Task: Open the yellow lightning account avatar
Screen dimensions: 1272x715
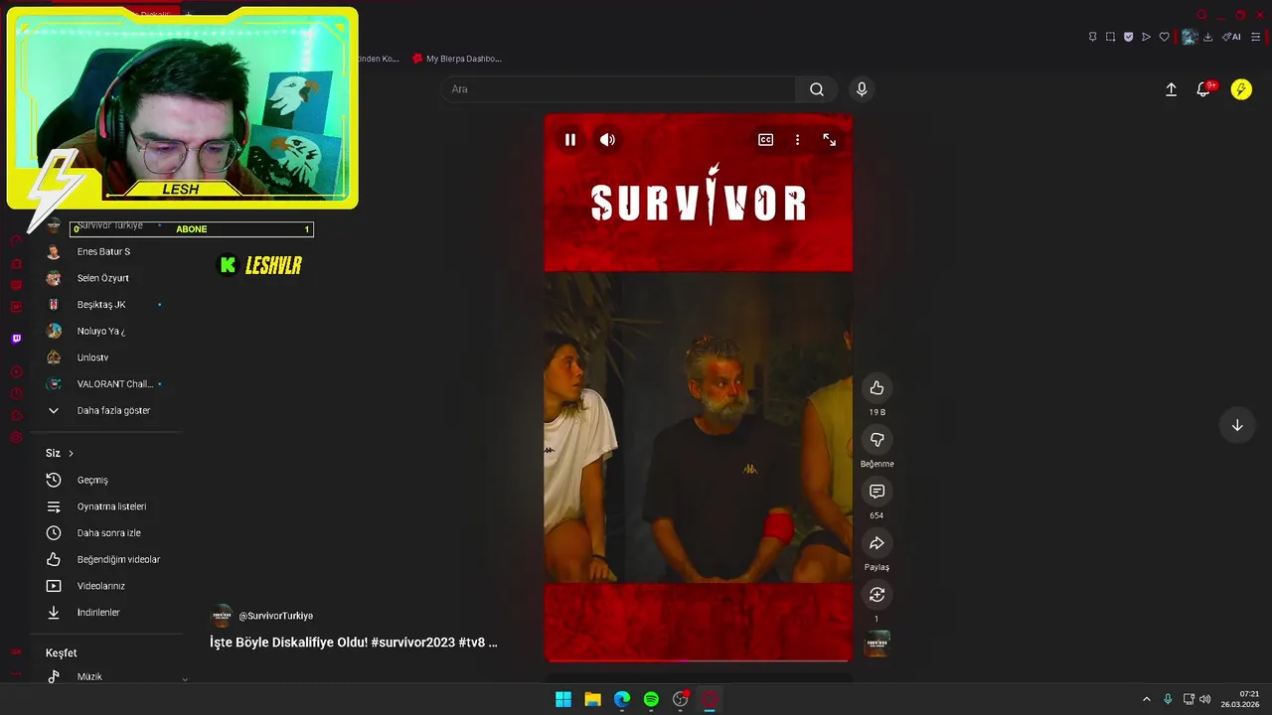Action: click(1241, 89)
